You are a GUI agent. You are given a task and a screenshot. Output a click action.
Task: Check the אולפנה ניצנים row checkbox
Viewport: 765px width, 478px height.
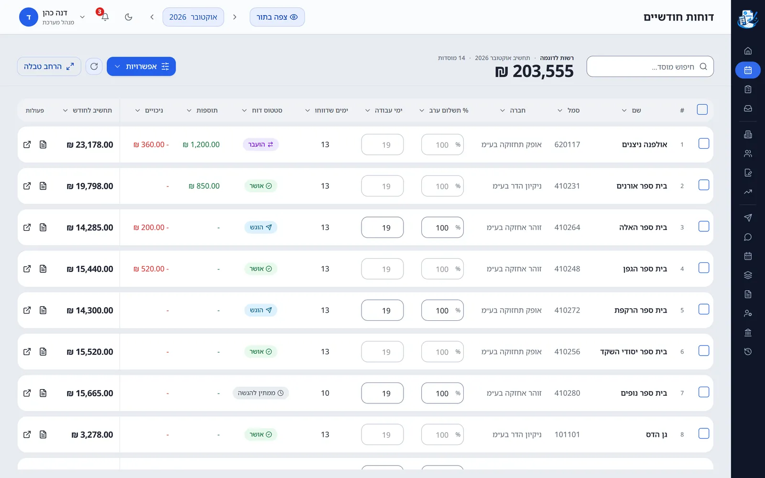(704, 143)
